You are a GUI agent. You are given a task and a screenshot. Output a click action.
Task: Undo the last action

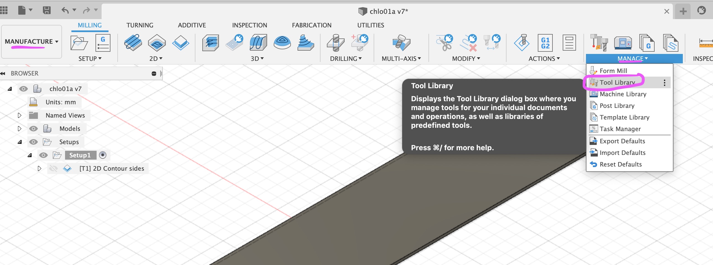click(65, 10)
